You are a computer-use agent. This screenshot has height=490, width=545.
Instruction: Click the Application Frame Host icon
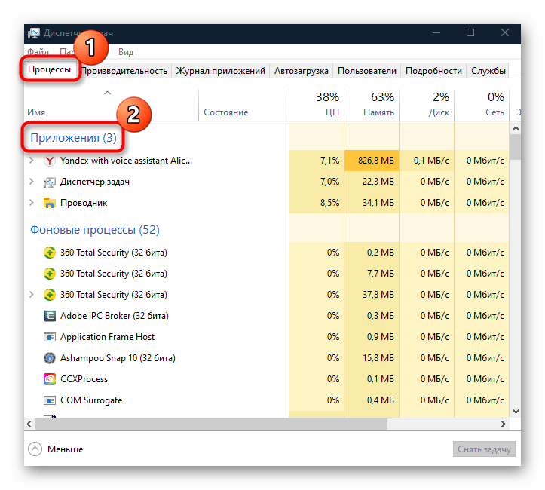[x=49, y=337]
